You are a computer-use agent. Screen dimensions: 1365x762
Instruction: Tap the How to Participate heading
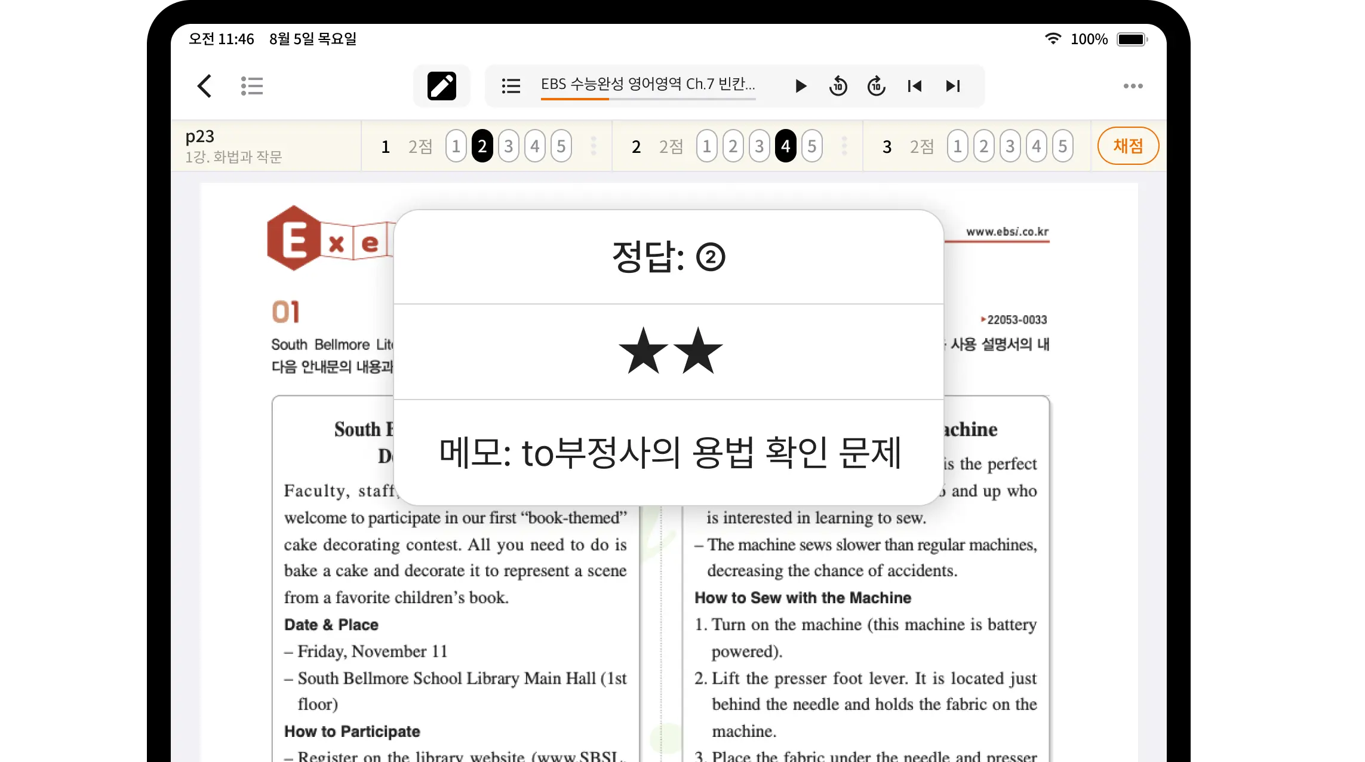(x=352, y=732)
